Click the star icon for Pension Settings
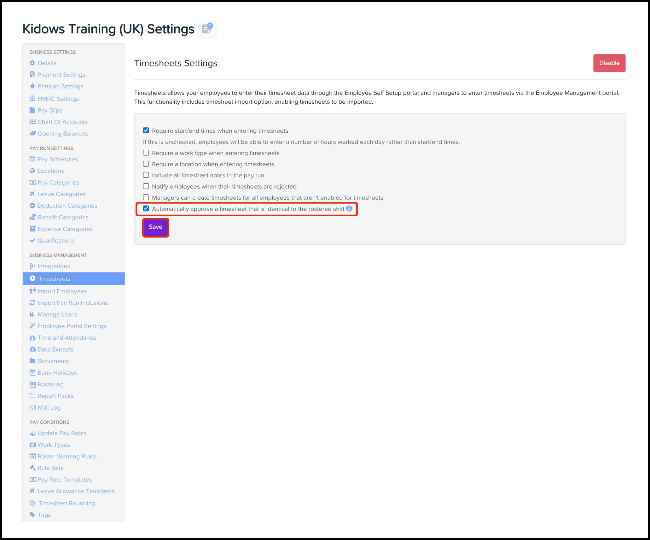The height and width of the screenshot is (540, 650). pos(32,86)
